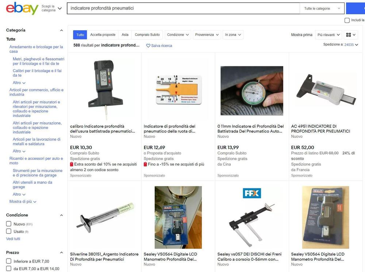The height and width of the screenshot is (272, 365).
Task: Click the eBay logo
Action: [x=22, y=8]
